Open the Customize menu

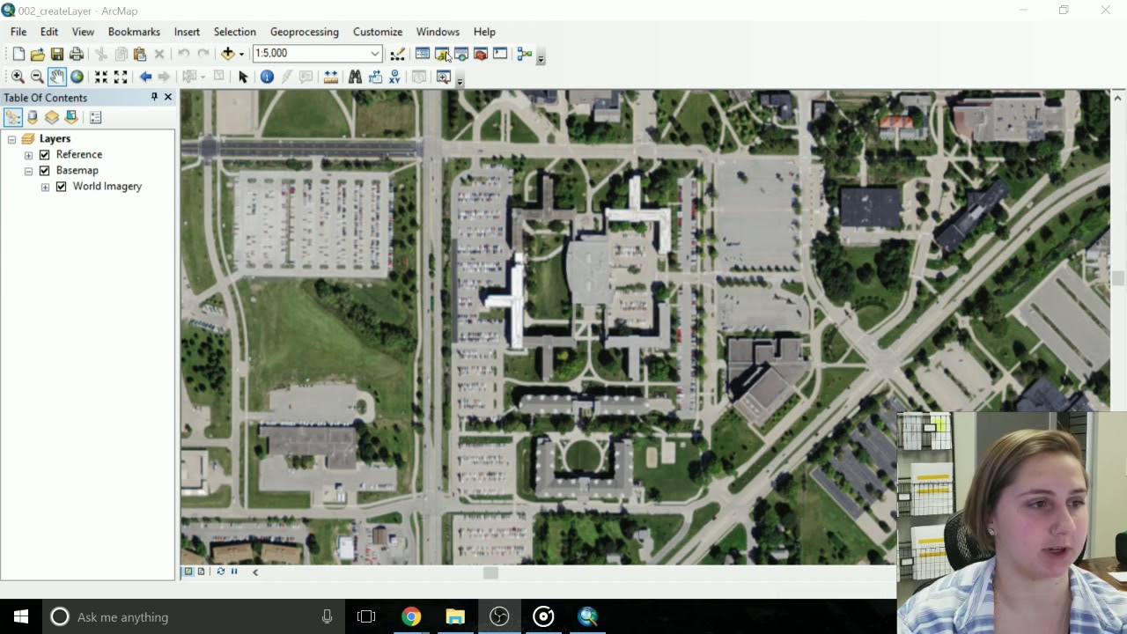[x=378, y=32]
